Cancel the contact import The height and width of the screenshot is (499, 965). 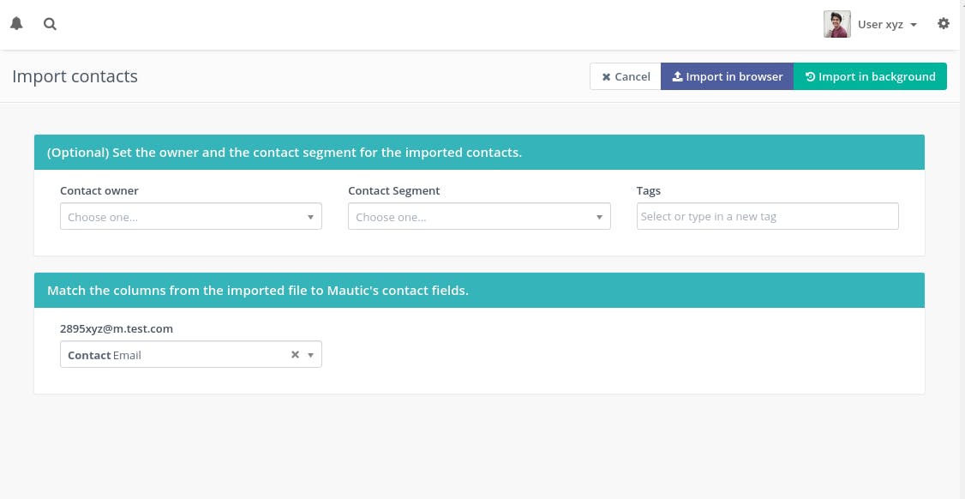coord(626,76)
